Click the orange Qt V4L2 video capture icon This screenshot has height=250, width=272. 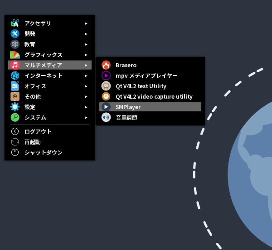click(x=106, y=96)
